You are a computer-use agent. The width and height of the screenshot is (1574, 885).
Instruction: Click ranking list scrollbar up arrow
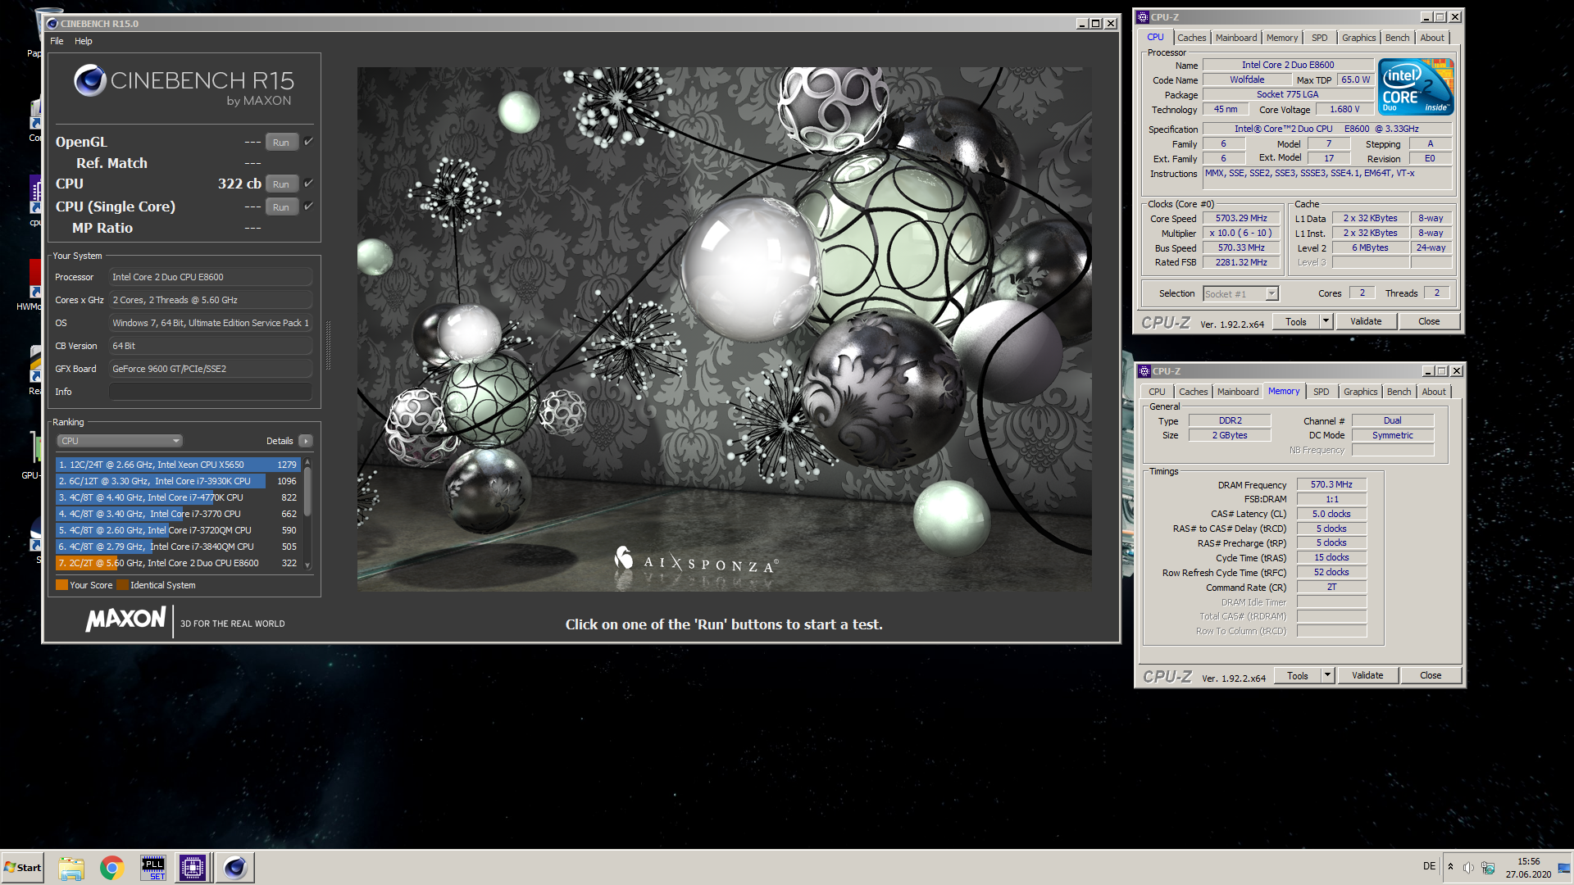(307, 462)
